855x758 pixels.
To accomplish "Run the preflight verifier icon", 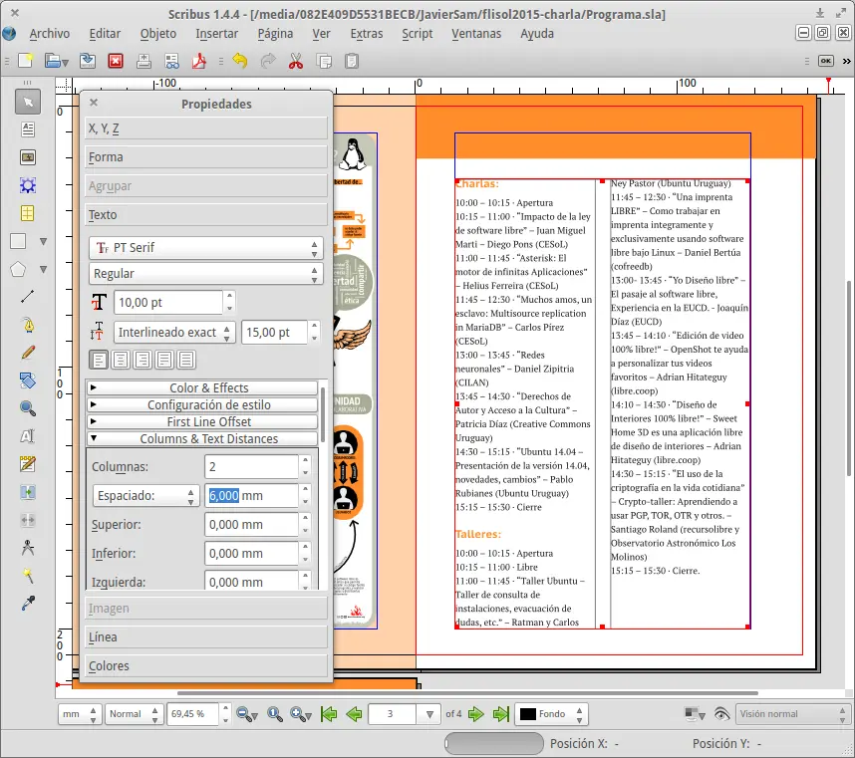I will [171, 61].
